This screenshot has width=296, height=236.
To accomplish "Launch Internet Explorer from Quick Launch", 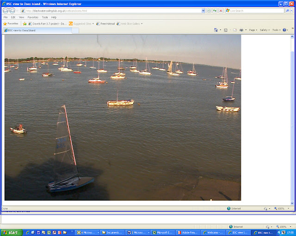I will (x=28, y=233).
